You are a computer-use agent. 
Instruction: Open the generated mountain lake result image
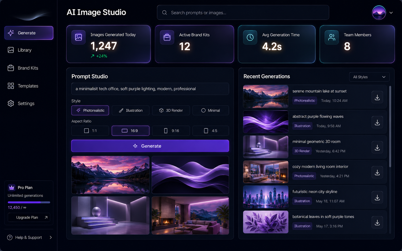[x=110, y=175]
